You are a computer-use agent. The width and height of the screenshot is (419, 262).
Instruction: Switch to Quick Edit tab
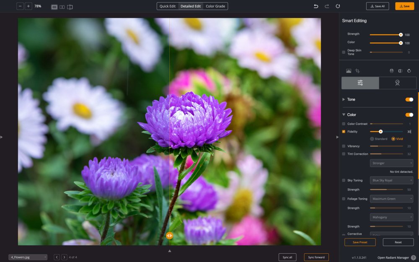pos(168,6)
